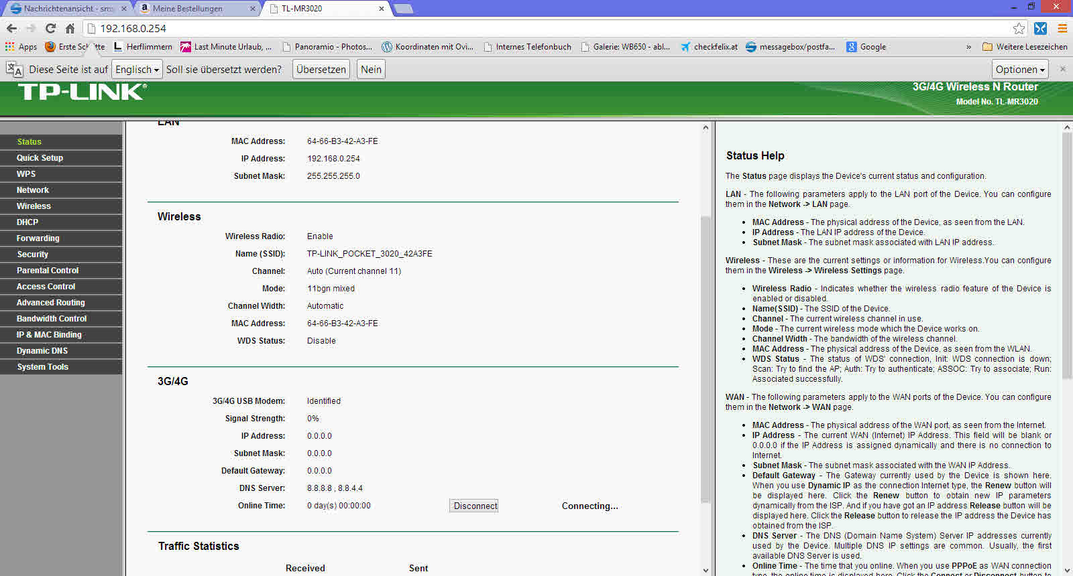Click the 'Auto (Current channel 11)' value

click(354, 271)
